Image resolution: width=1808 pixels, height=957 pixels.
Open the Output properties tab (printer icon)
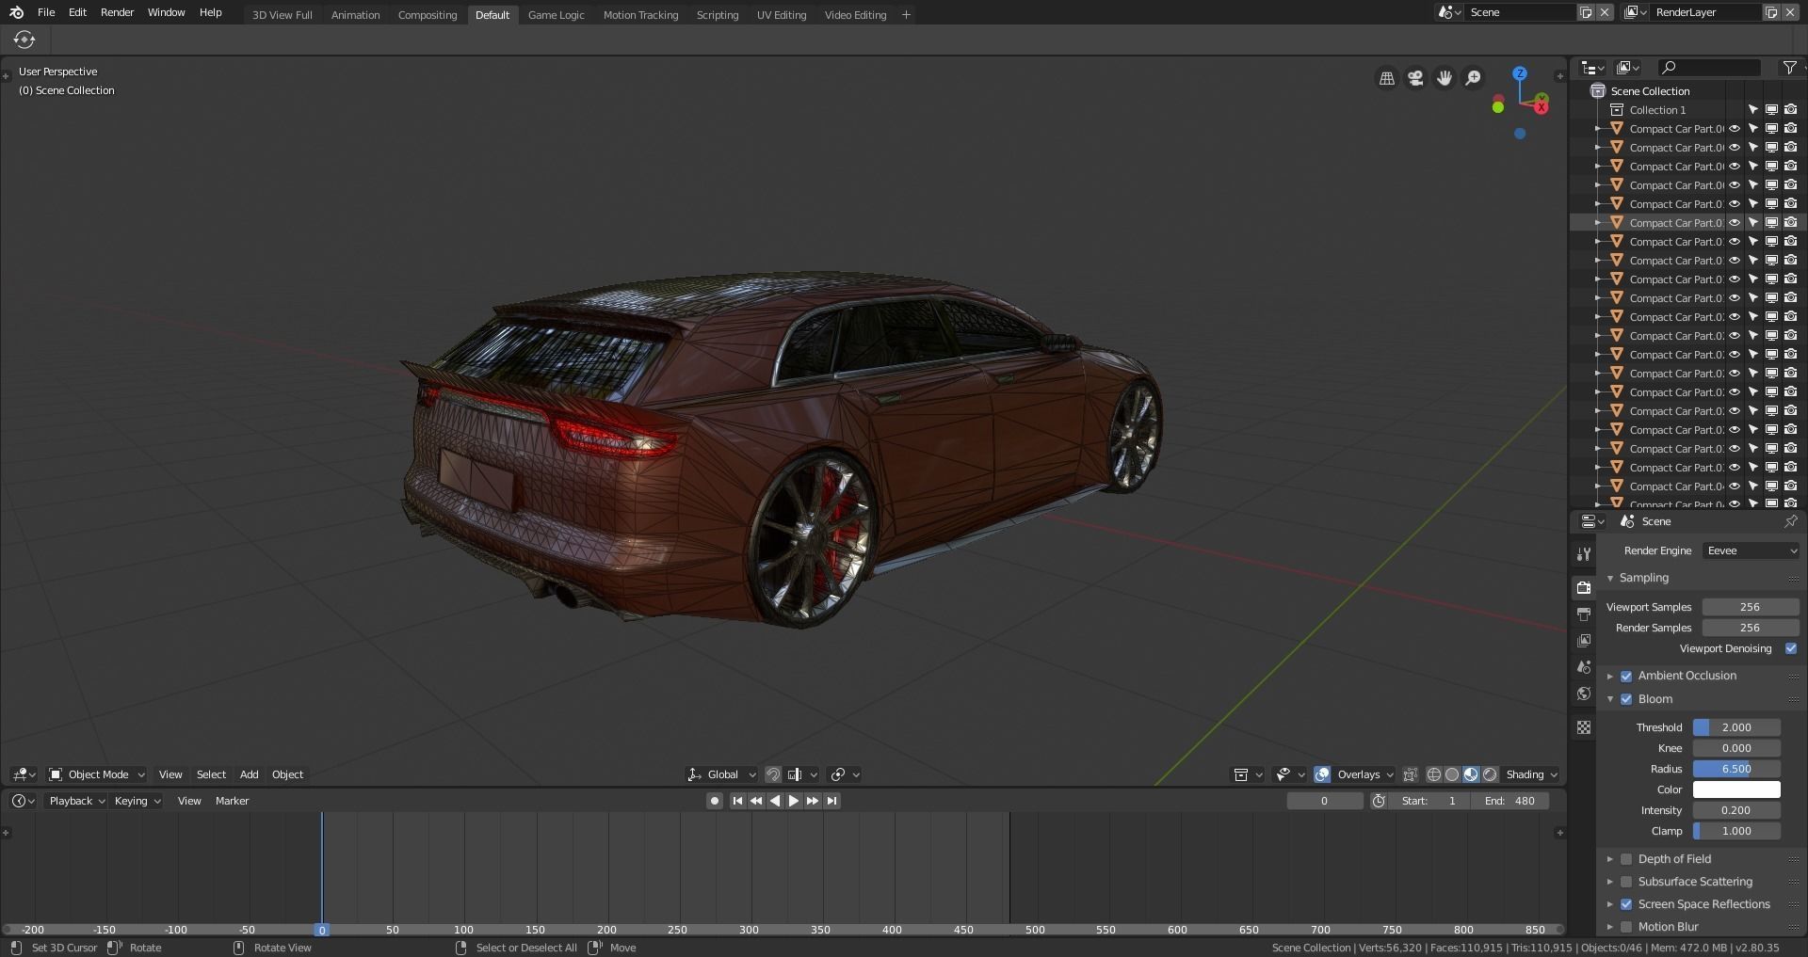1584,614
